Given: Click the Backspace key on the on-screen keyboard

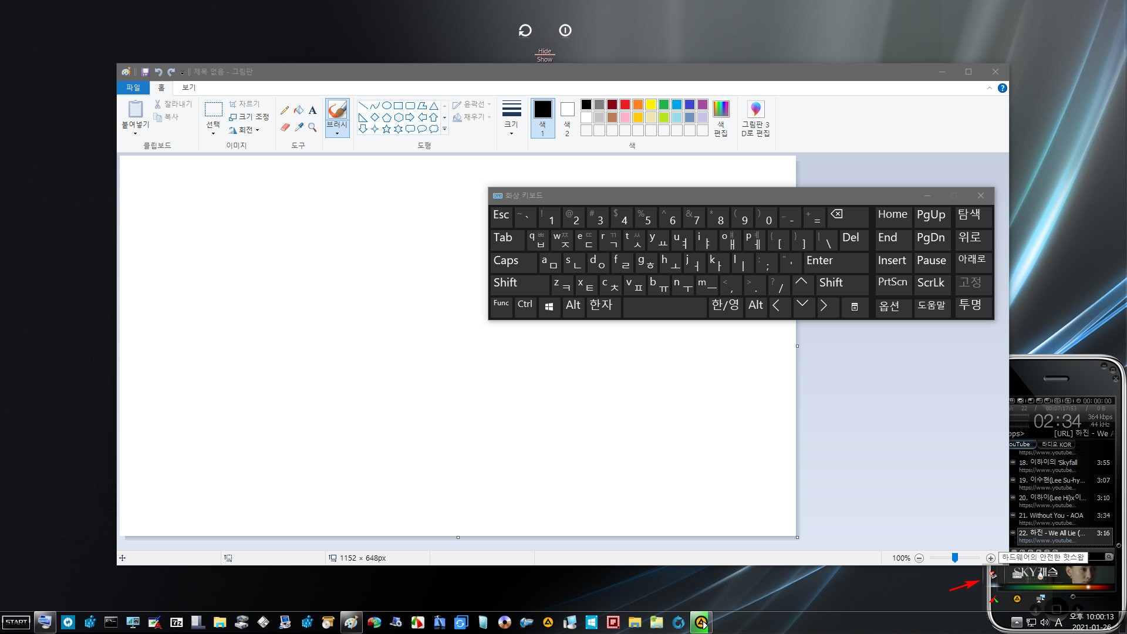Looking at the screenshot, I should point(848,216).
